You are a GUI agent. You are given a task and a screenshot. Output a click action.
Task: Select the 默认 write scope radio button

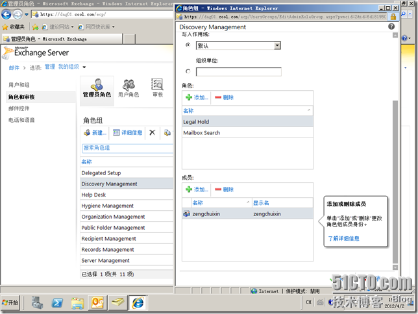[x=188, y=45]
